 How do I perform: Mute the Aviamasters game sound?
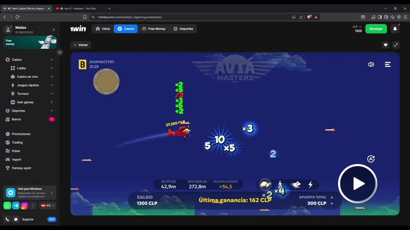point(371,65)
